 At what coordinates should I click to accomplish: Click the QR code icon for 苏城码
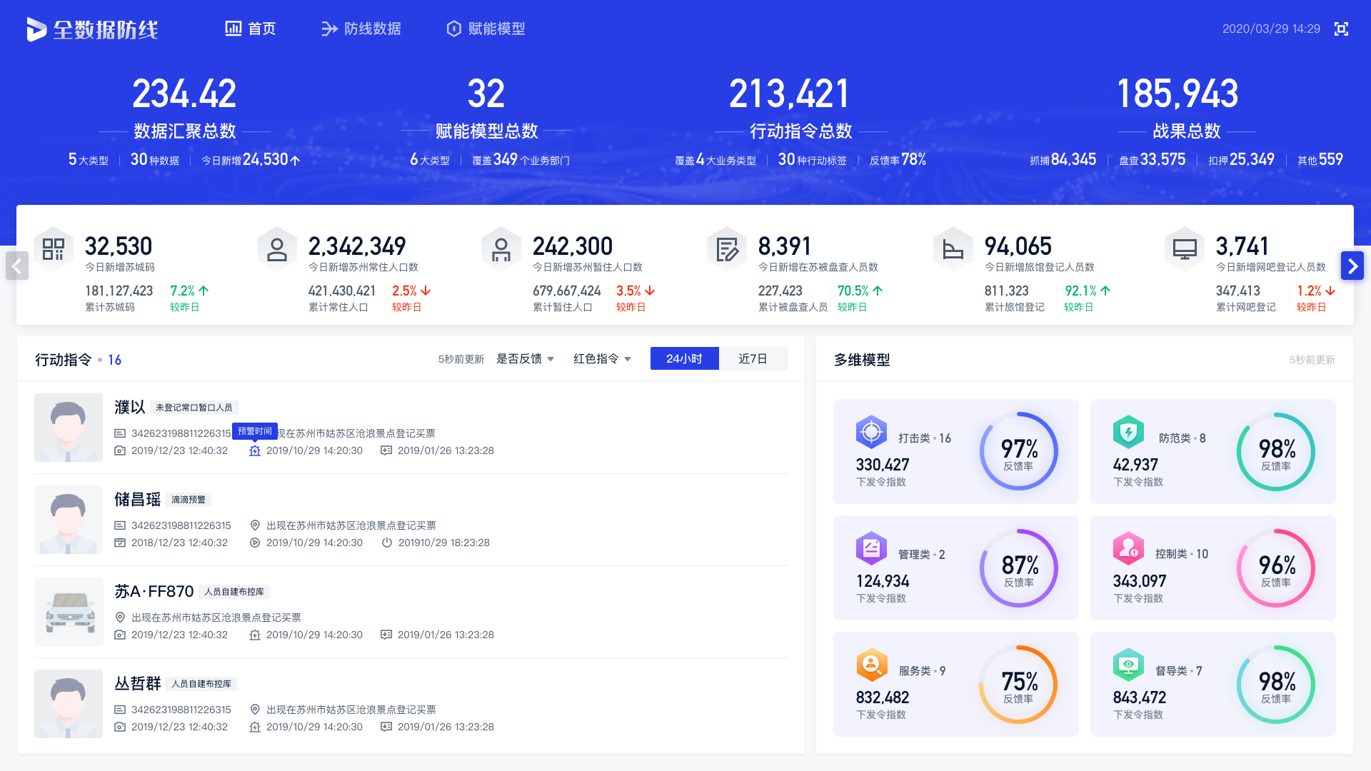[54, 249]
